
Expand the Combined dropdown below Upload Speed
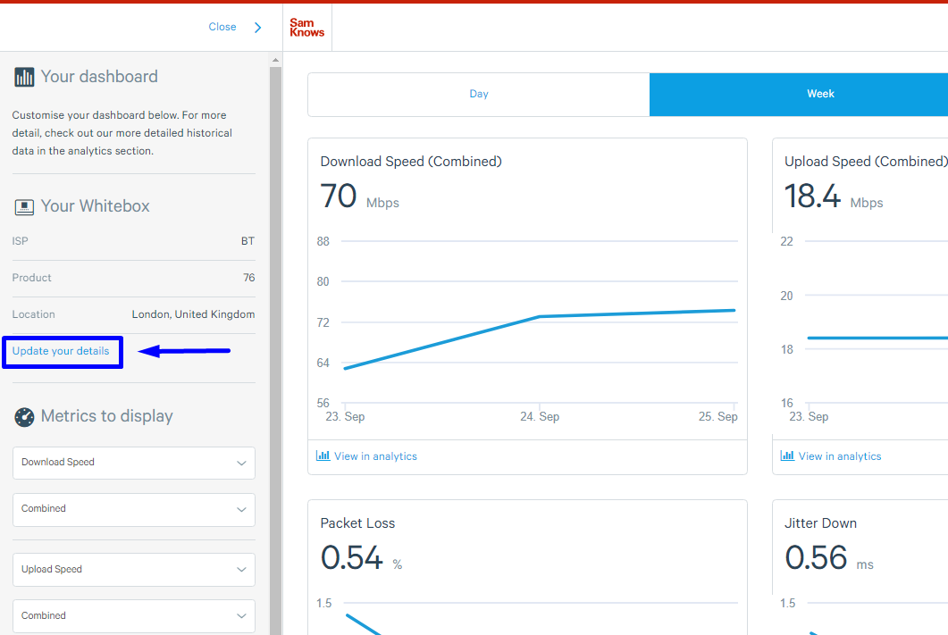134,615
